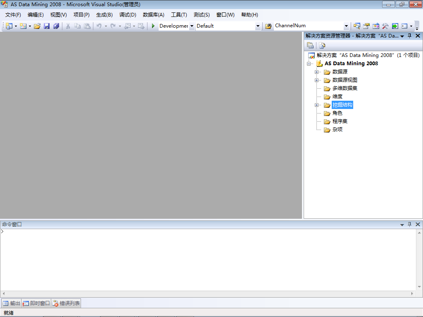Save the current file with floppy icon

coord(47,26)
